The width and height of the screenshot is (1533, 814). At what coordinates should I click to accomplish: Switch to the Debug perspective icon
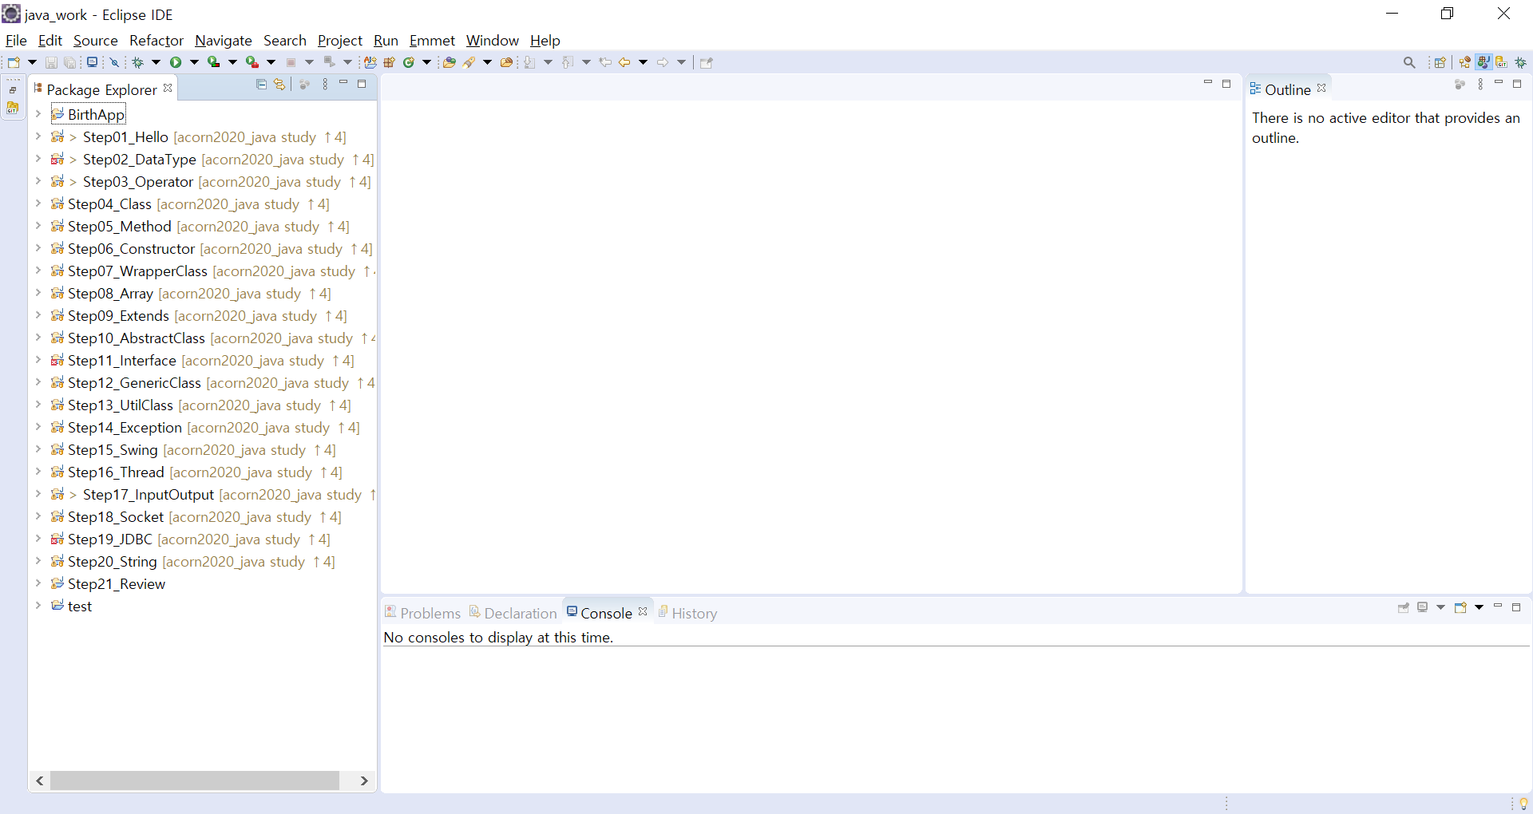1521,62
